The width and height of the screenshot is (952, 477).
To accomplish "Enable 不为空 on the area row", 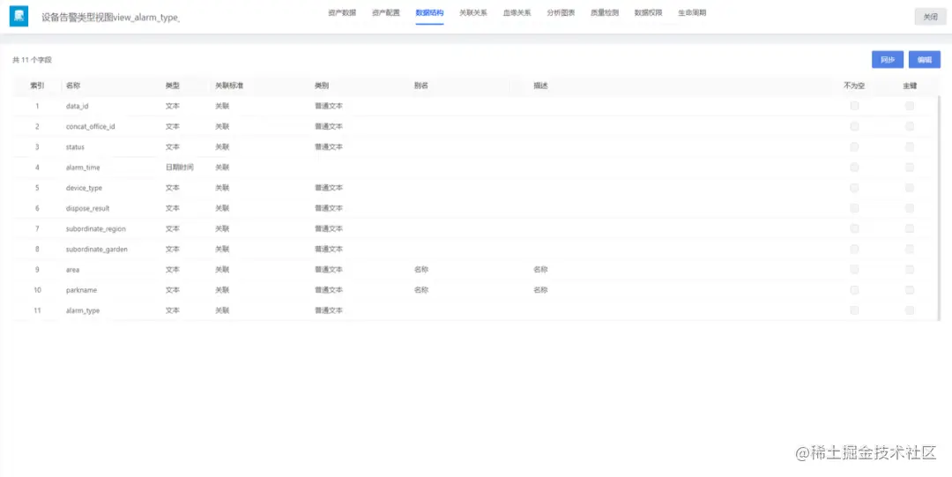I will point(854,269).
